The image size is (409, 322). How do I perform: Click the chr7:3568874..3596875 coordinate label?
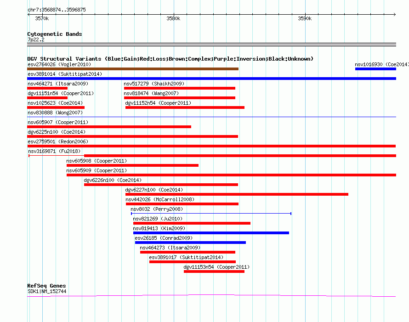tap(57, 10)
